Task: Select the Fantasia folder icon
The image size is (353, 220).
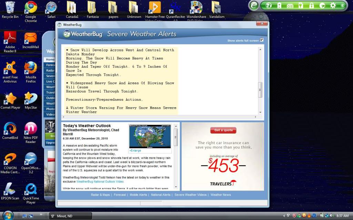Action: click(x=92, y=10)
